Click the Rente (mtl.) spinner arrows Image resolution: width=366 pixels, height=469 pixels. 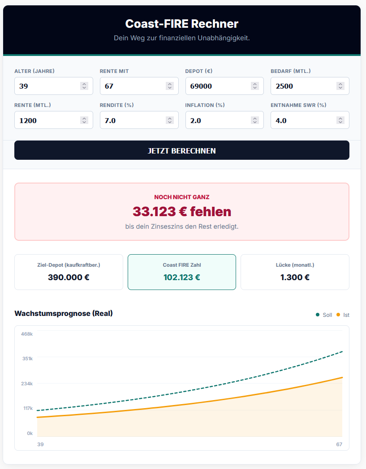point(84,120)
